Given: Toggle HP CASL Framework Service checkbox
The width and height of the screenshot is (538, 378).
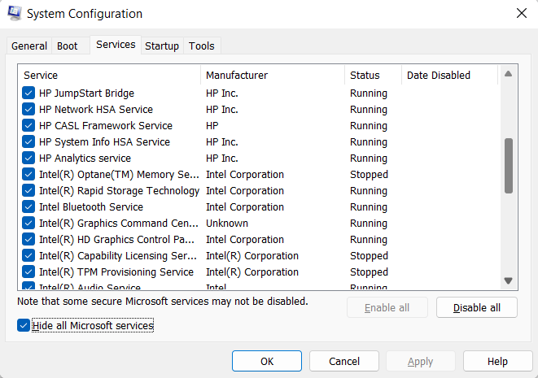Looking at the screenshot, I should coord(28,125).
